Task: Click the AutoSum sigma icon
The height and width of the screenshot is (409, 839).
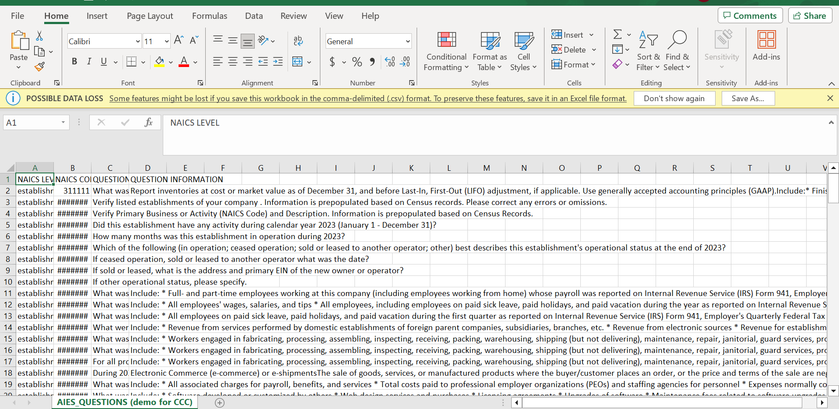Action: pyautogui.click(x=617, y=35)
